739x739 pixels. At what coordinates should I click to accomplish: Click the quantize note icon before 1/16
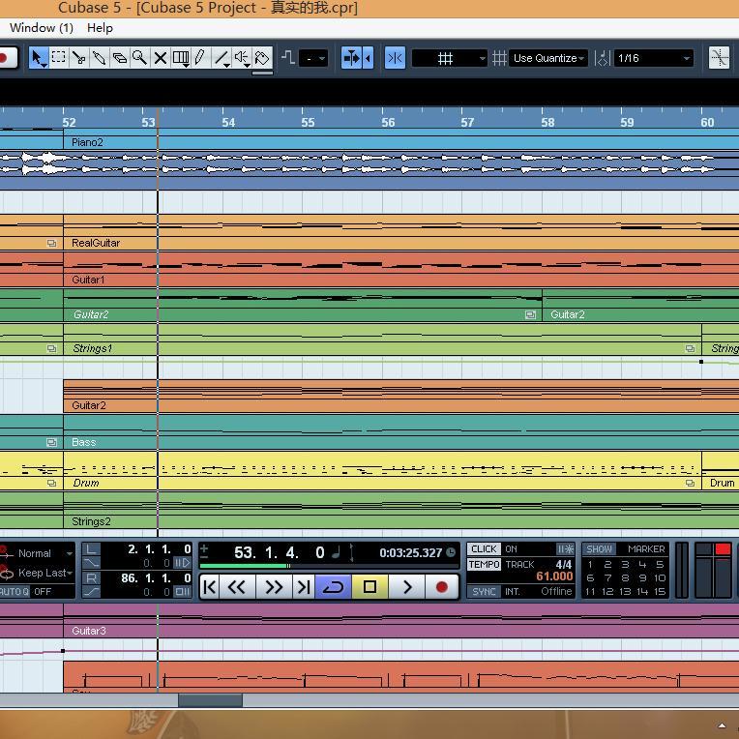click(x=603, y=58)
